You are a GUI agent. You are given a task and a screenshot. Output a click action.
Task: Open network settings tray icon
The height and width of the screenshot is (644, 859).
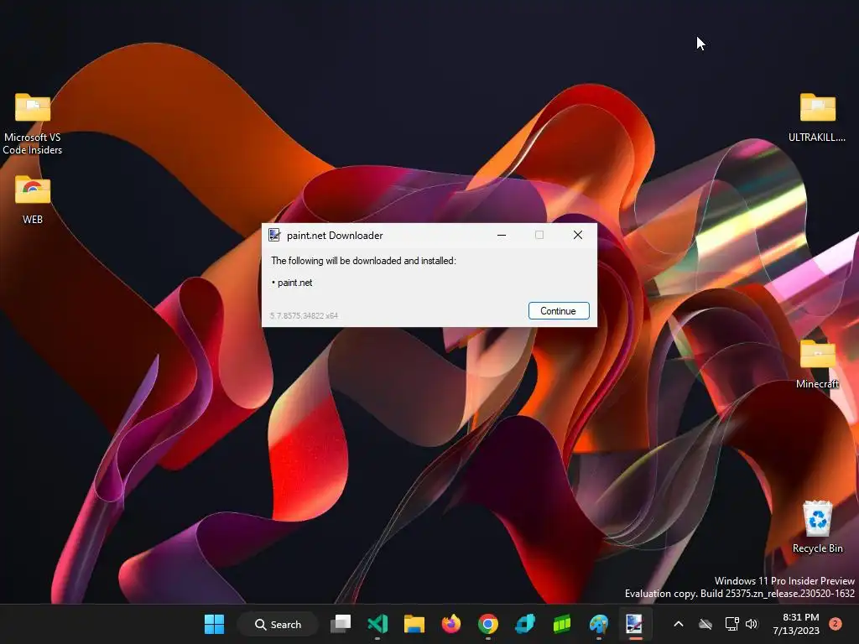pyautogui.click(x=731, y=624)
